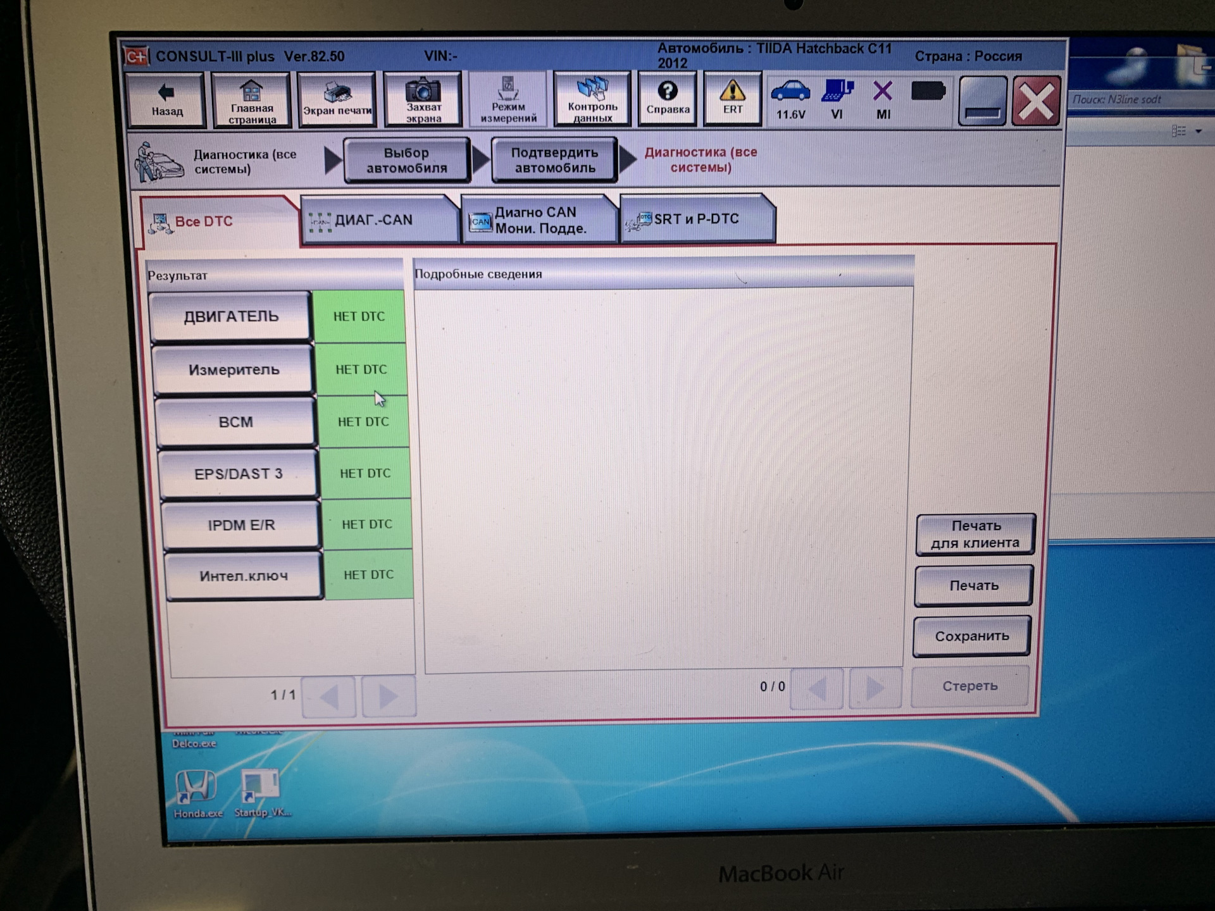Image resolution: width=1215 pixels, height=911 pixels.
Task: Click the Стереть erase button
Action: click(x=969, y=686)
